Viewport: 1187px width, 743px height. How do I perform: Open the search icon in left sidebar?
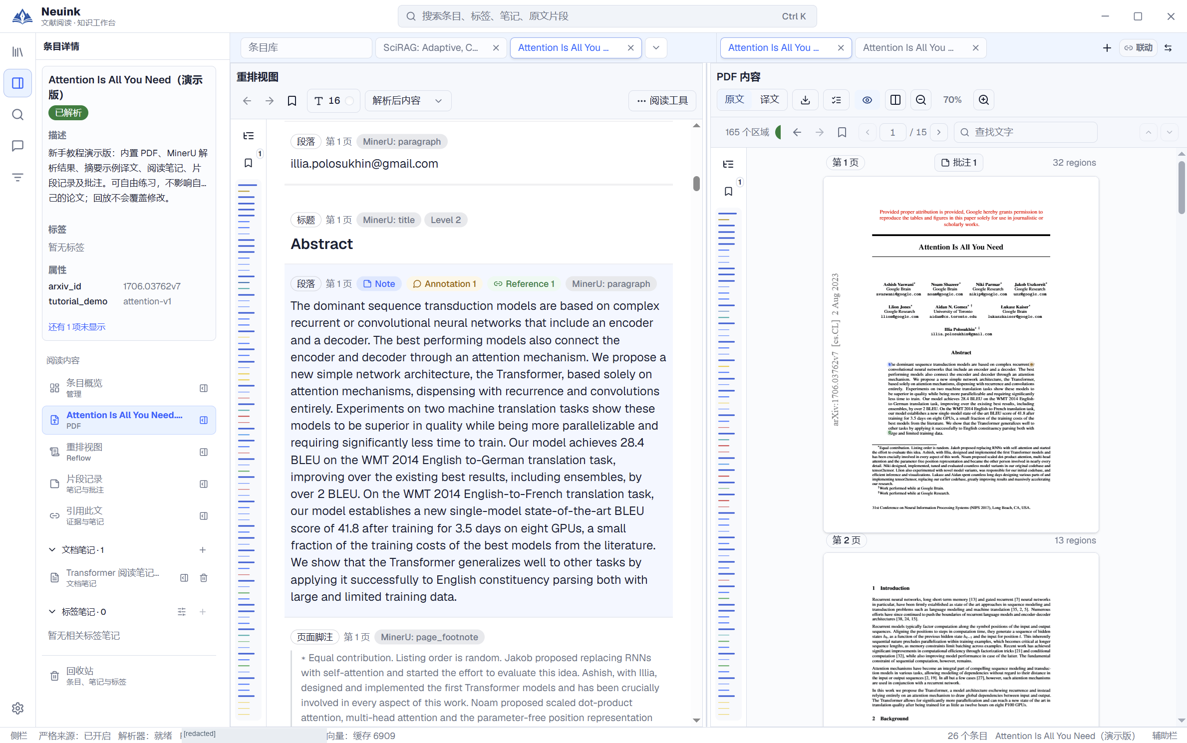click(x=17, y=115)
